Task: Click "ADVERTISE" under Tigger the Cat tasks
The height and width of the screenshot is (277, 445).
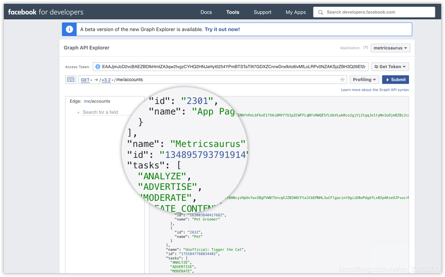Action: point(182,267)
